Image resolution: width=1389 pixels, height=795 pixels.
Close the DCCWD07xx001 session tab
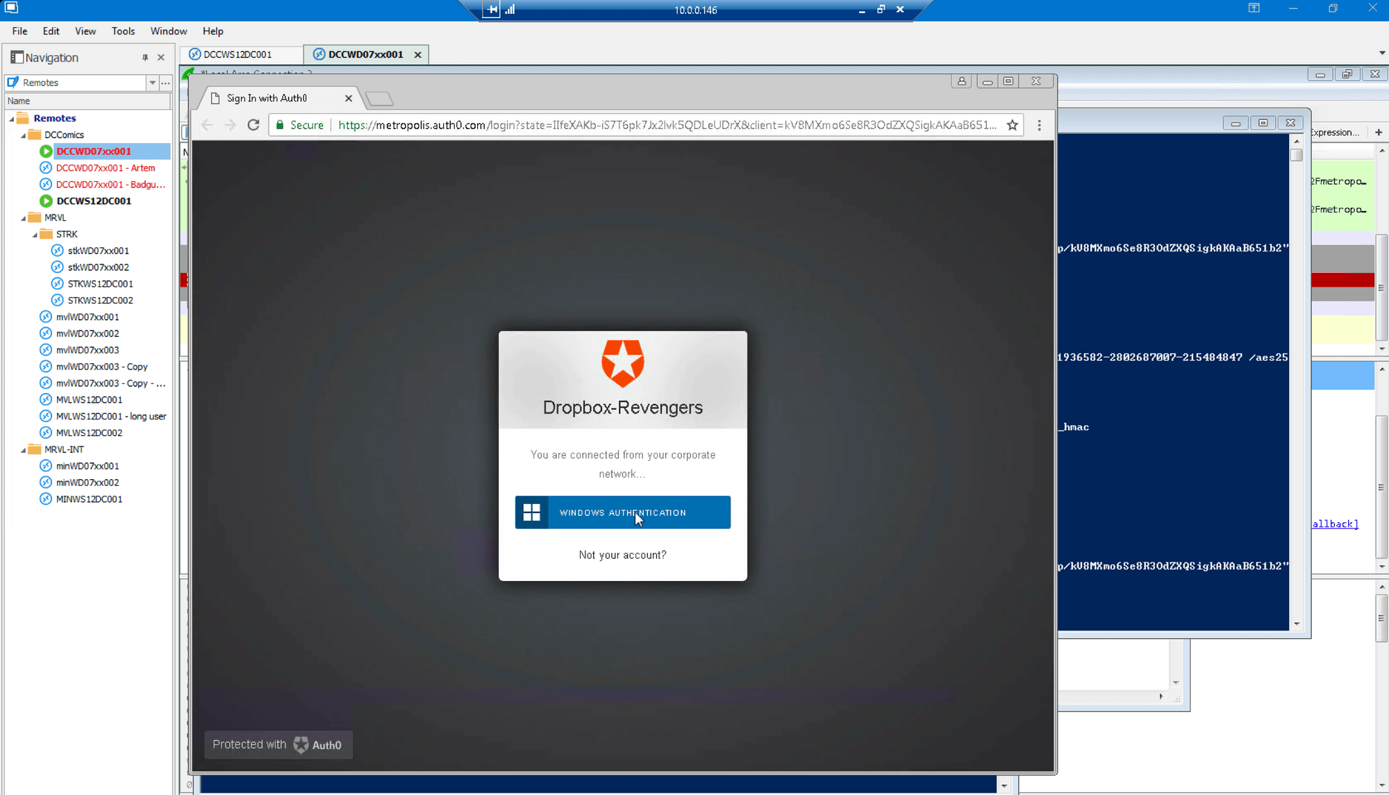pyautogui.click(x=417, y=55)
